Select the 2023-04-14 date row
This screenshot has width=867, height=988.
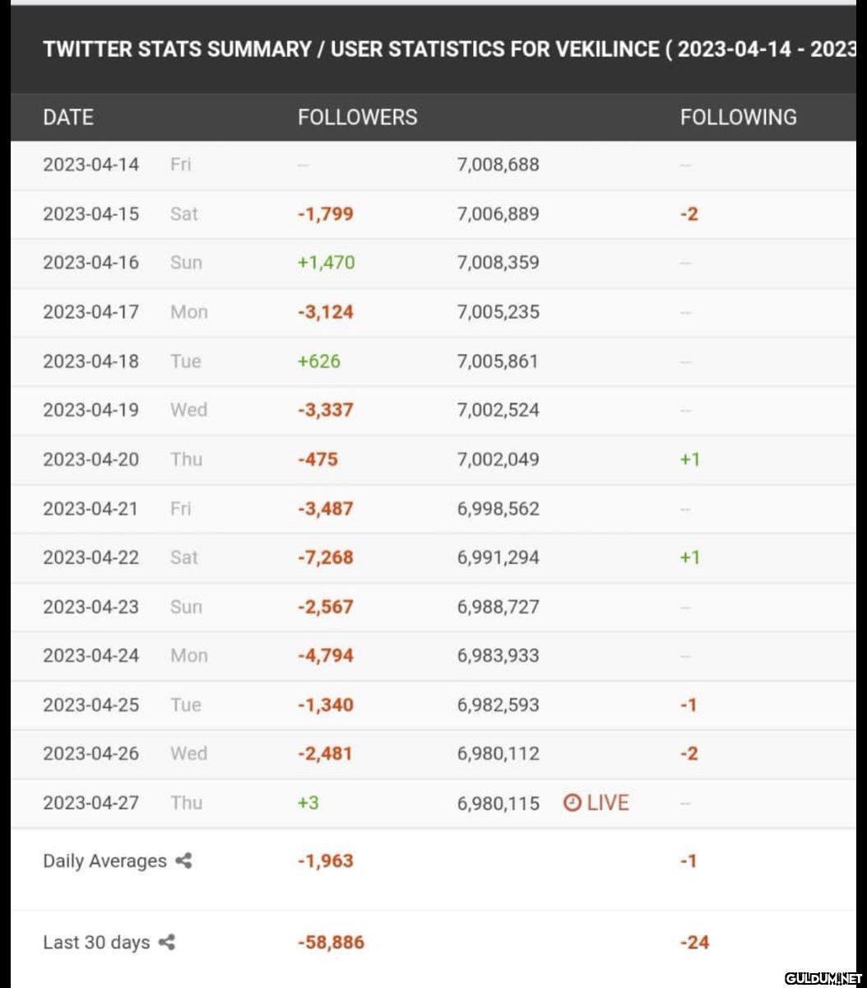(91, 165)
